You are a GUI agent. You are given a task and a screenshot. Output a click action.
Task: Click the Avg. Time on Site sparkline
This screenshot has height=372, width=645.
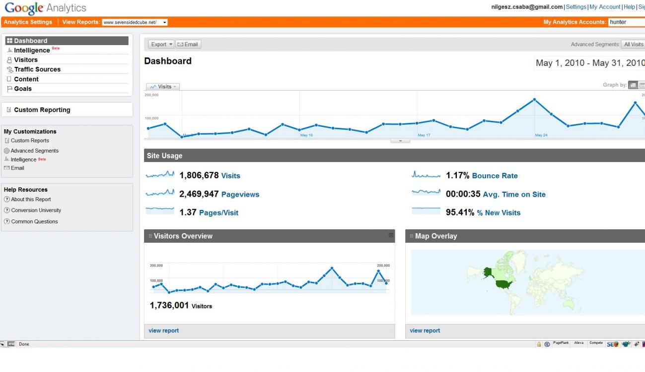426,193
